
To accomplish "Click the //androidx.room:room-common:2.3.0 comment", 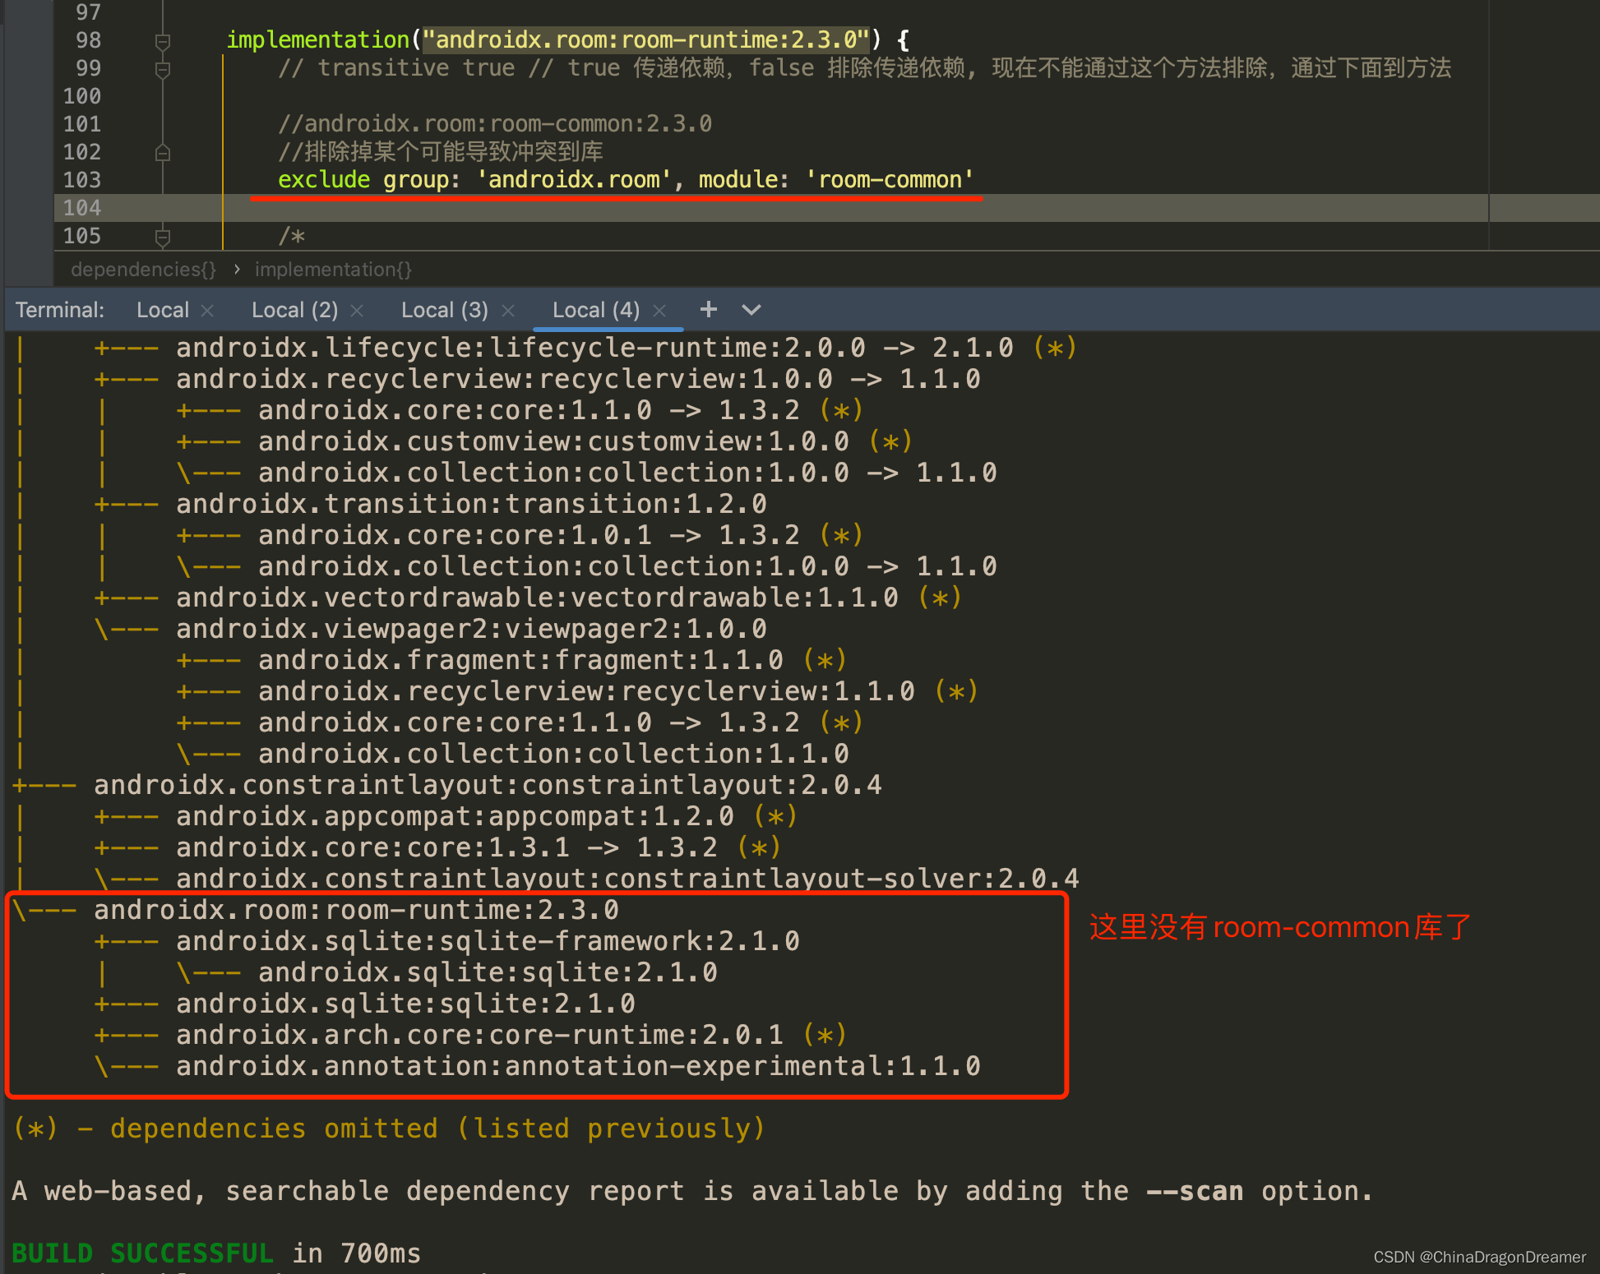I will [495, 124].
